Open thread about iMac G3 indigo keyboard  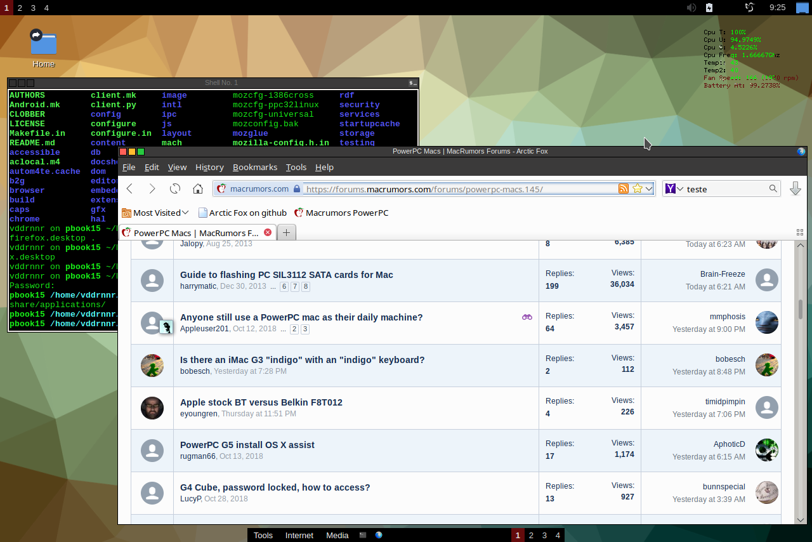click(x=303, y=360)
